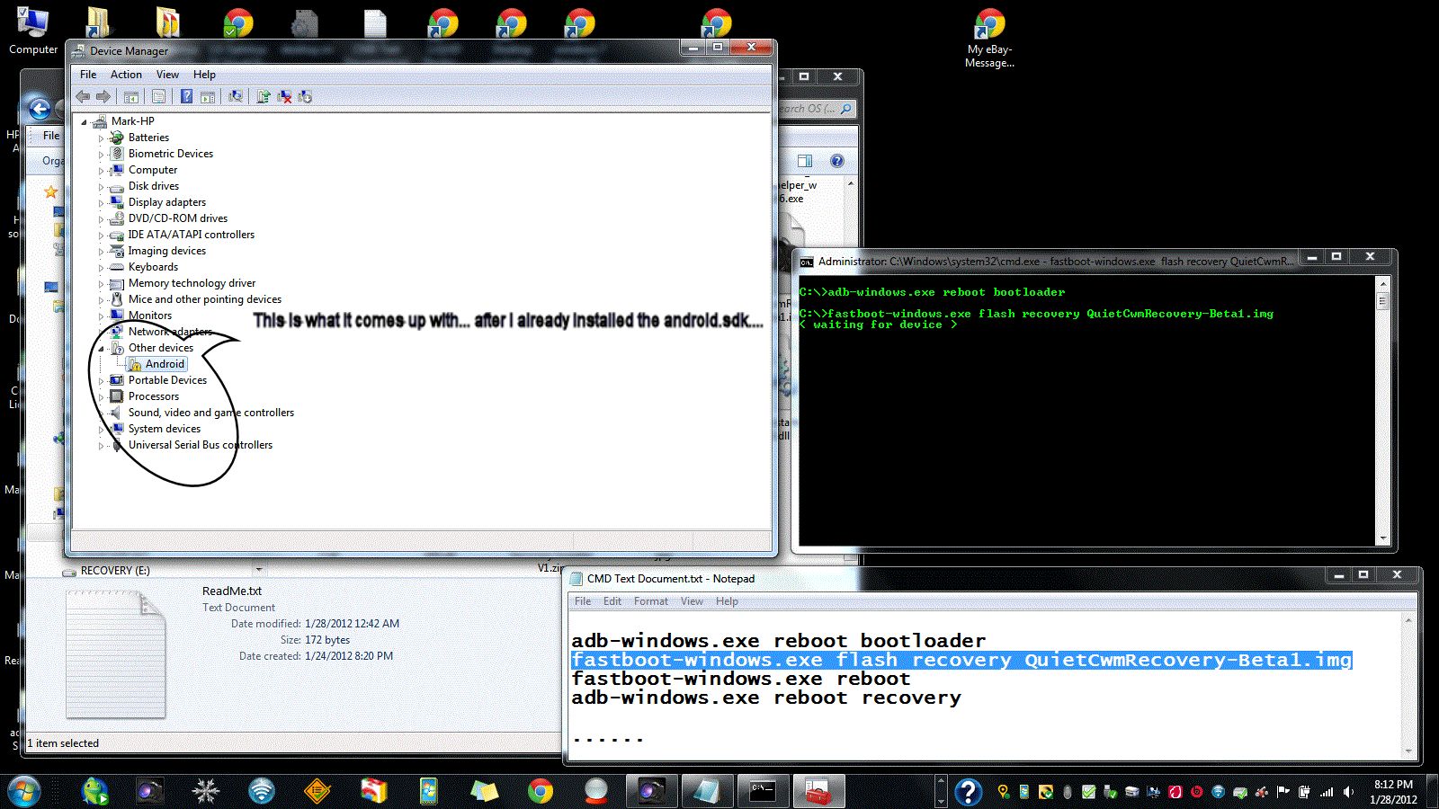This screenshot has width=1439, height=809.
Task: Click the Uninstall device toolbar icon
Action: click(284, 97)
